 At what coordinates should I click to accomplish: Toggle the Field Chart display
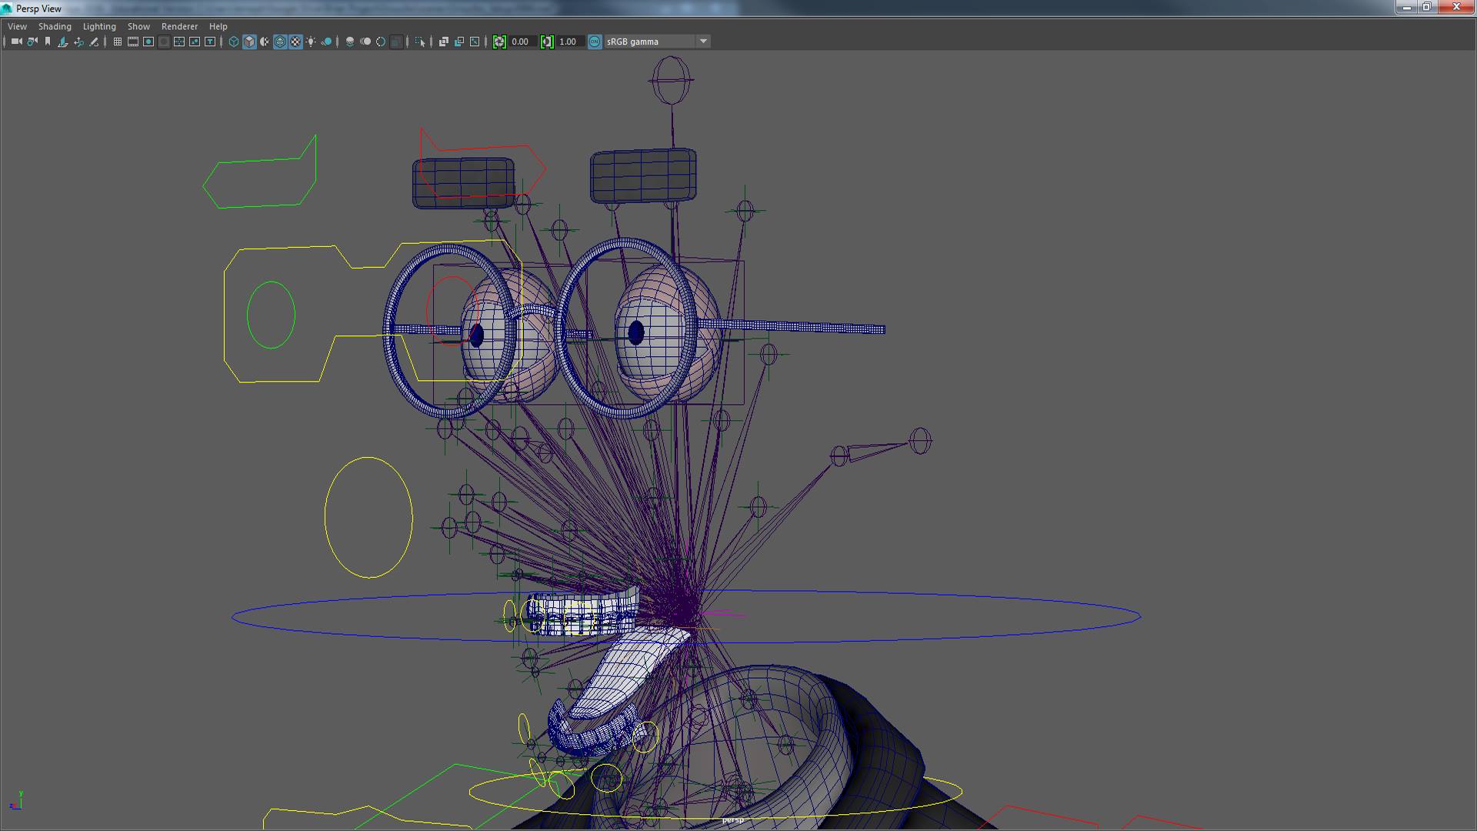179,42
